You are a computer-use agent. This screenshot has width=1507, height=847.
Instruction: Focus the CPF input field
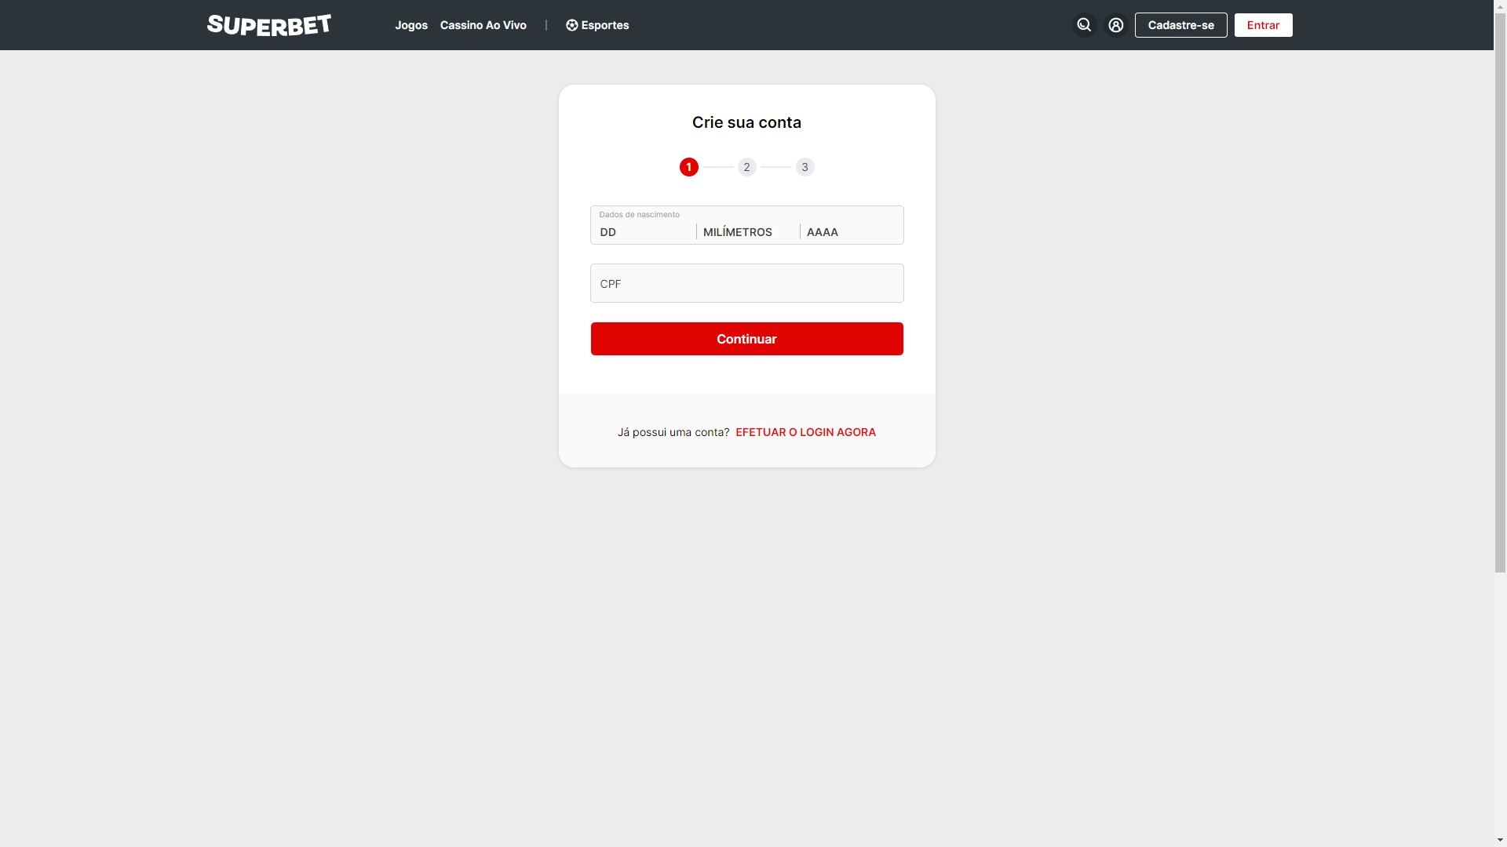[746, 283]
